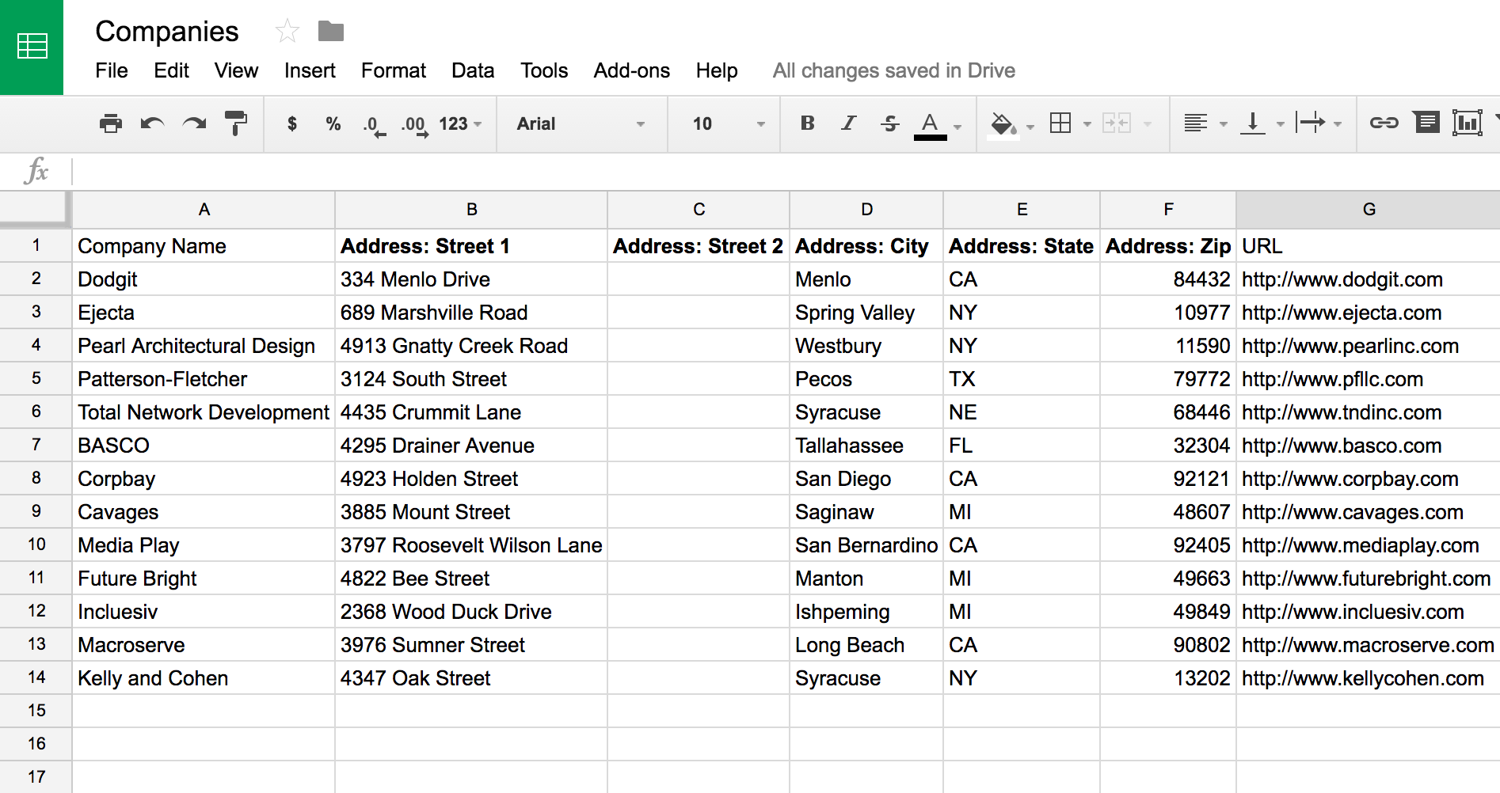Toggle strikethrough formatting button

889,123
